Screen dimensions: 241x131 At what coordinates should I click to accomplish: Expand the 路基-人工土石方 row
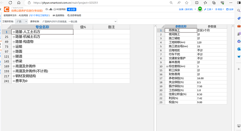[x=14, y=32]
